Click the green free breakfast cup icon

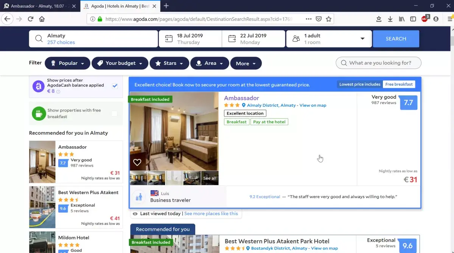[x=39, y=113]
